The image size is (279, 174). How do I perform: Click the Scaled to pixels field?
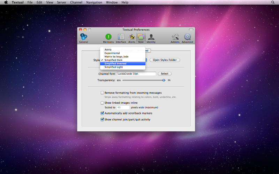pos(123,108)
